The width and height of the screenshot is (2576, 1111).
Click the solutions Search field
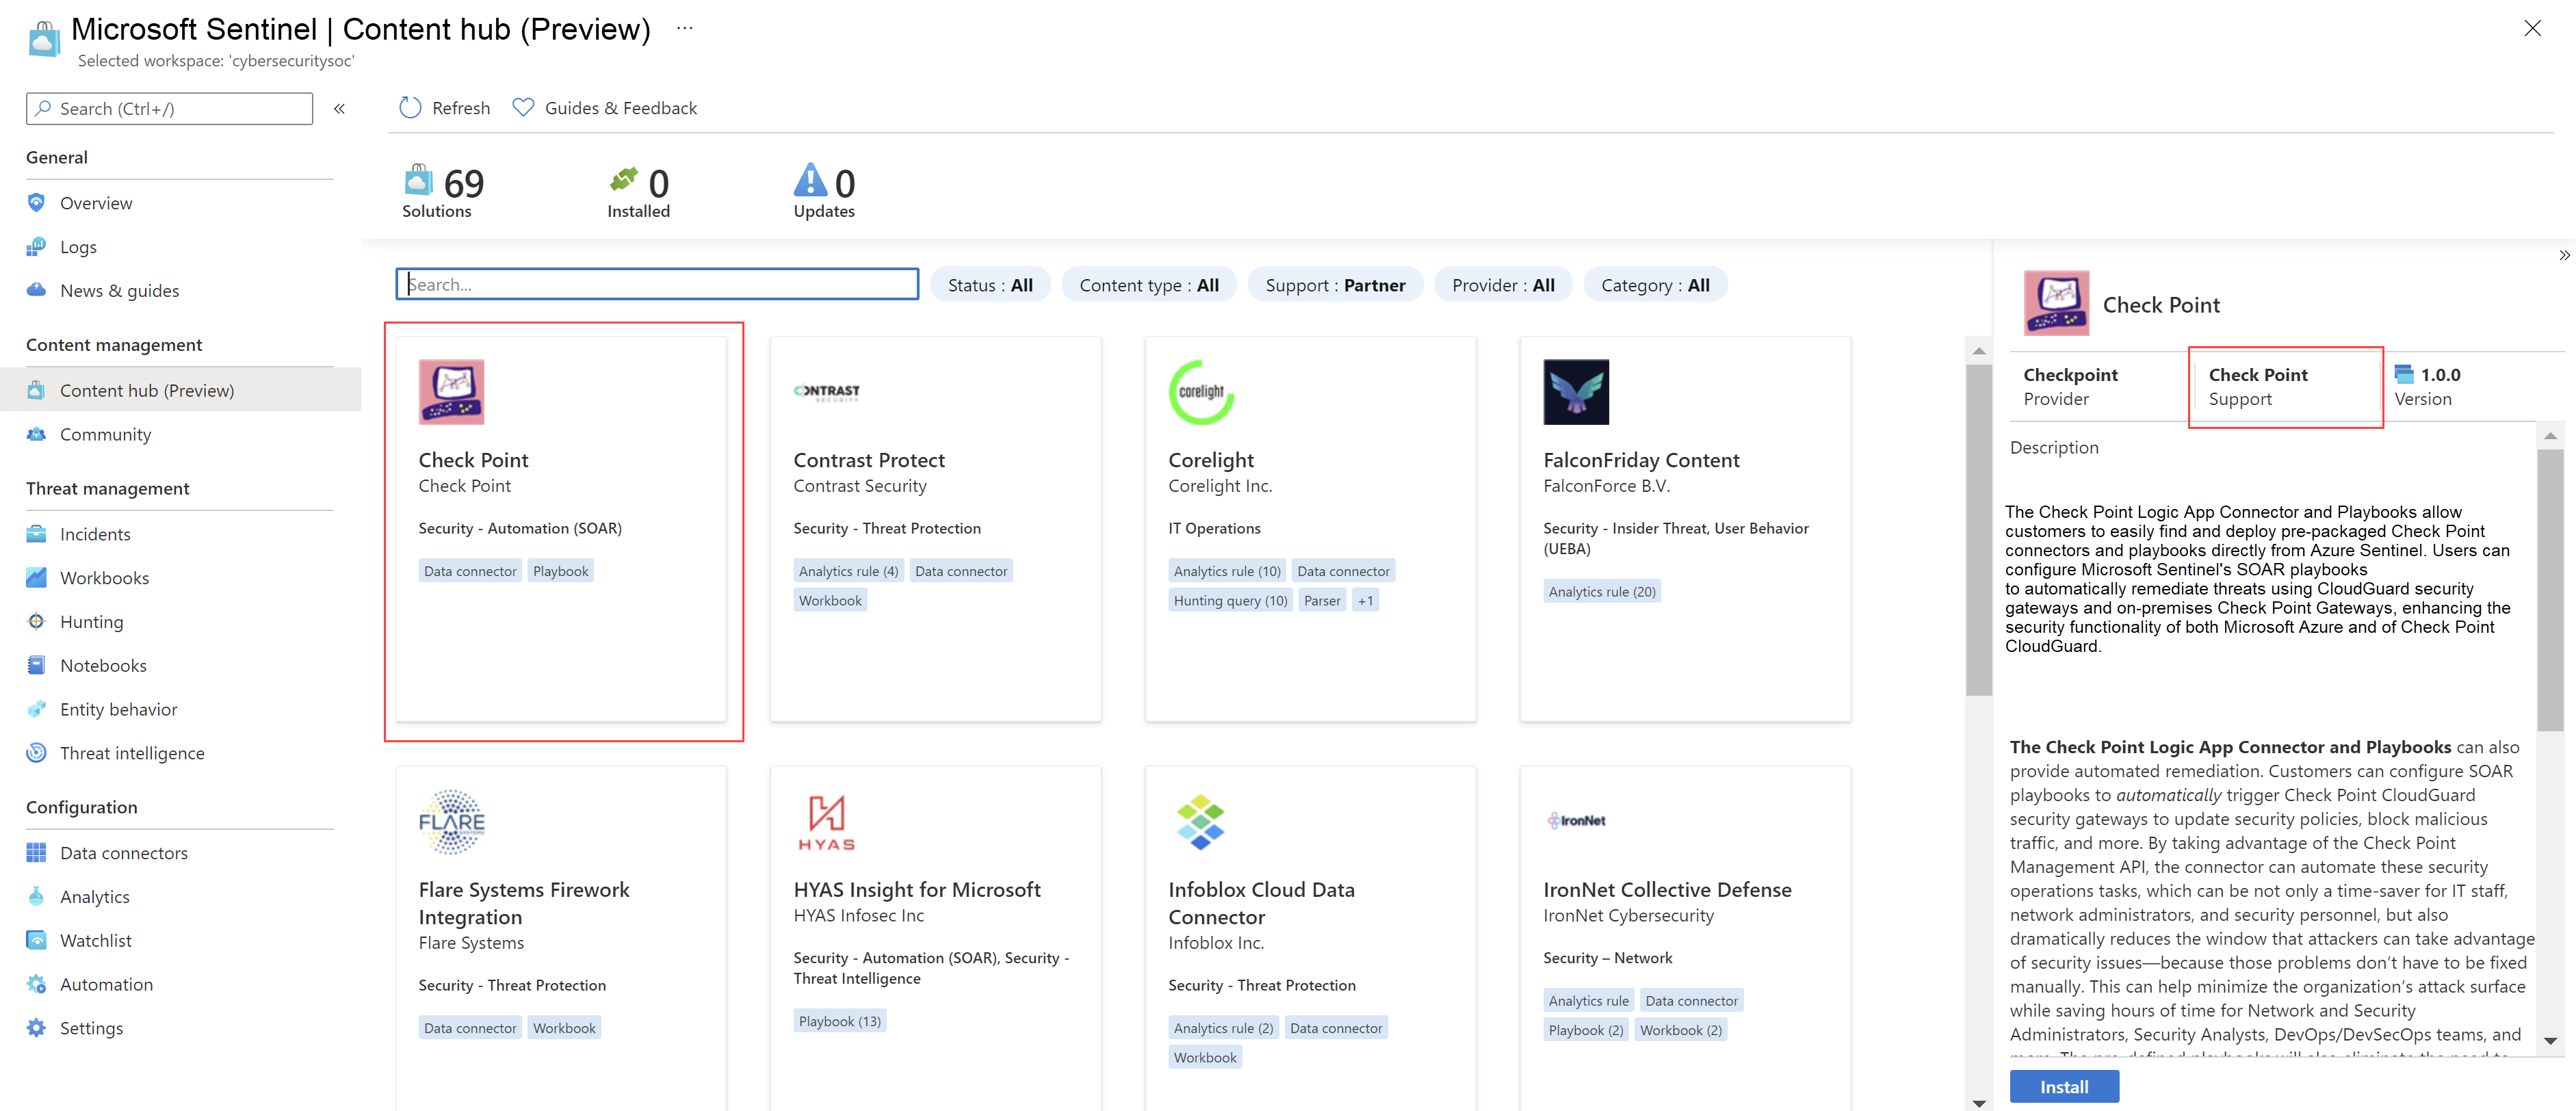[657, 285]
